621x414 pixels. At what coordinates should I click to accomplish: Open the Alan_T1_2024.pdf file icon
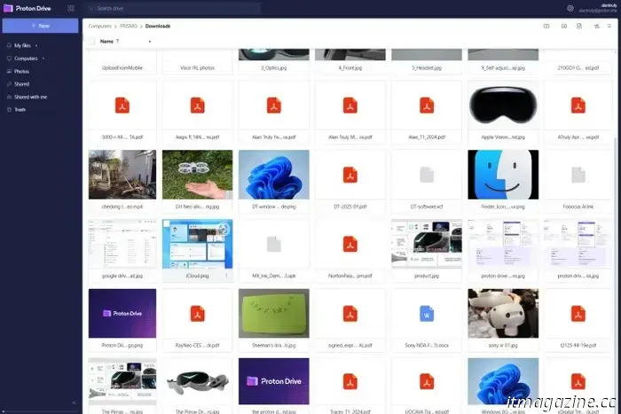(427, 105)
